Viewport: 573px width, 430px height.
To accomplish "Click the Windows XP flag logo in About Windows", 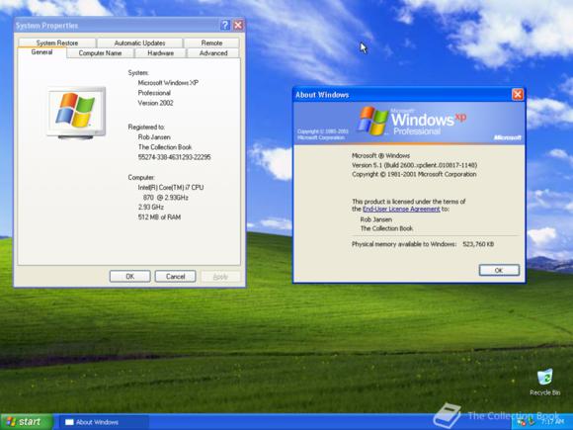I will pos(372,121).
